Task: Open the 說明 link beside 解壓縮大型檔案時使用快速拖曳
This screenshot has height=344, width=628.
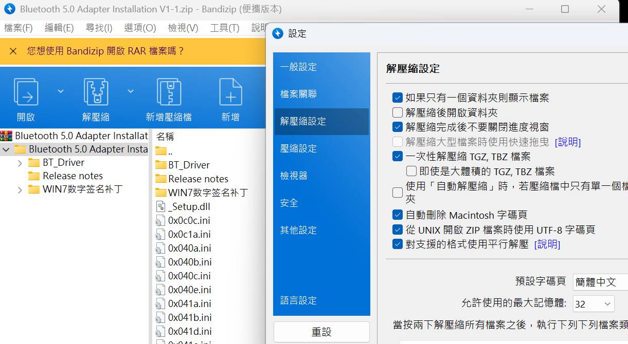Action: tap(568, 142)
